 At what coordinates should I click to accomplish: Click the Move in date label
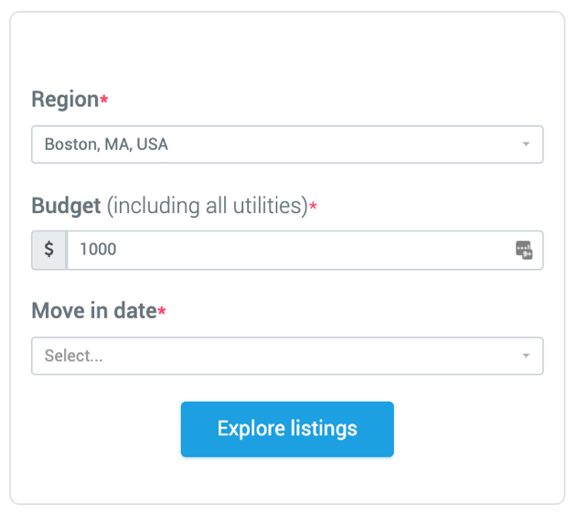[94, 311]
